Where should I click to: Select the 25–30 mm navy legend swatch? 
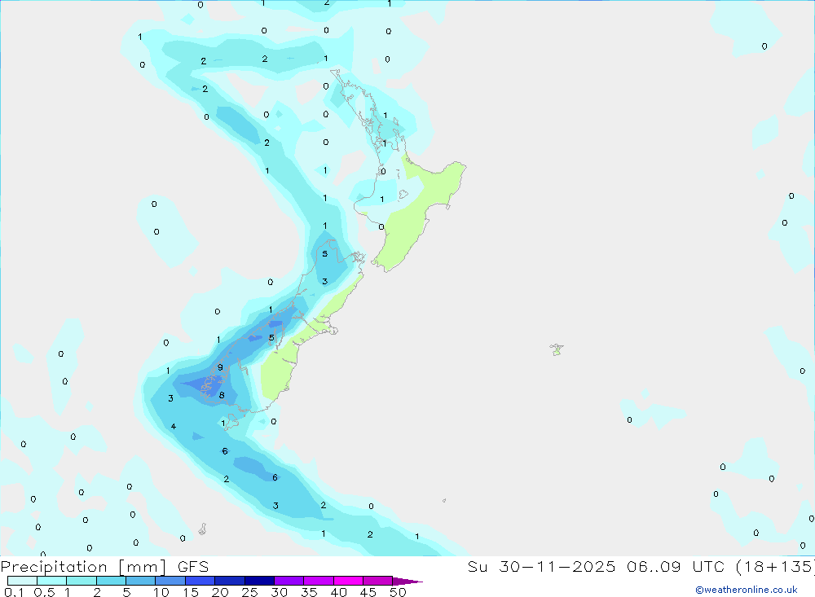(x=259, y=581)
